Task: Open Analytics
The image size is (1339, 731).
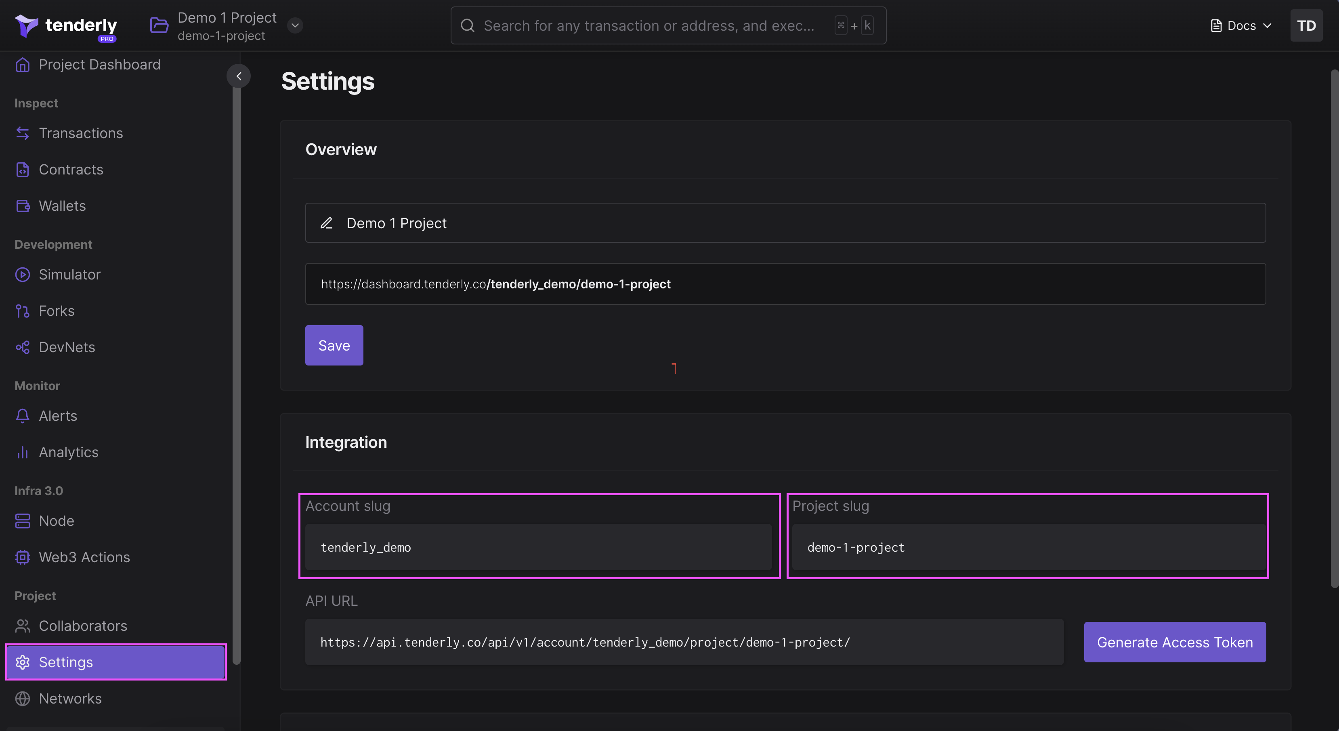Action: (x=68, y=452)
